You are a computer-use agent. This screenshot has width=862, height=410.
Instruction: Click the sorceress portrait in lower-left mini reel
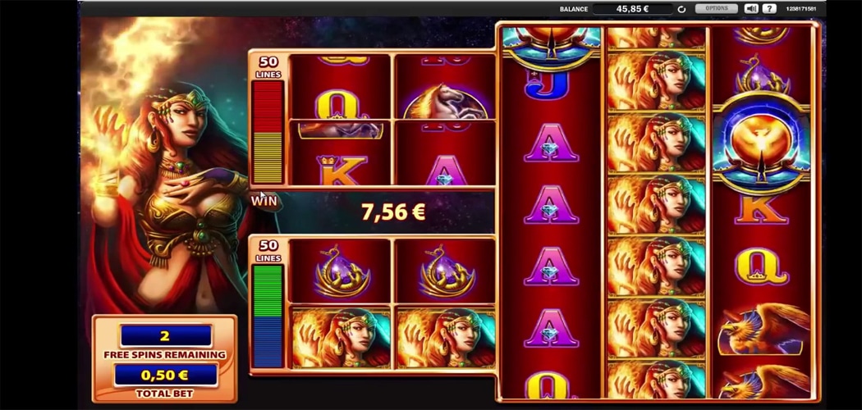tap(341, 338)
